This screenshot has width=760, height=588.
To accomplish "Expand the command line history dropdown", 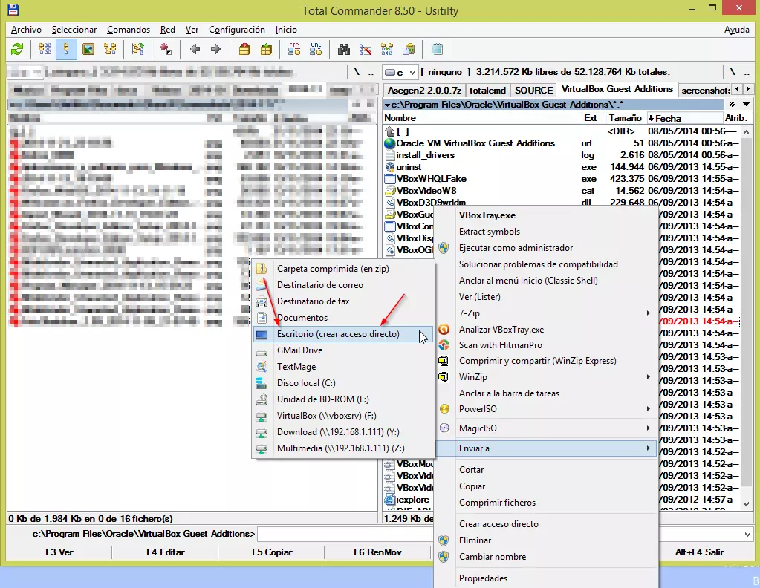I will [747, 534].
